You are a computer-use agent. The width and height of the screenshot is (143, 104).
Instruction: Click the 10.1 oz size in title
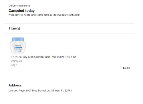71,57
